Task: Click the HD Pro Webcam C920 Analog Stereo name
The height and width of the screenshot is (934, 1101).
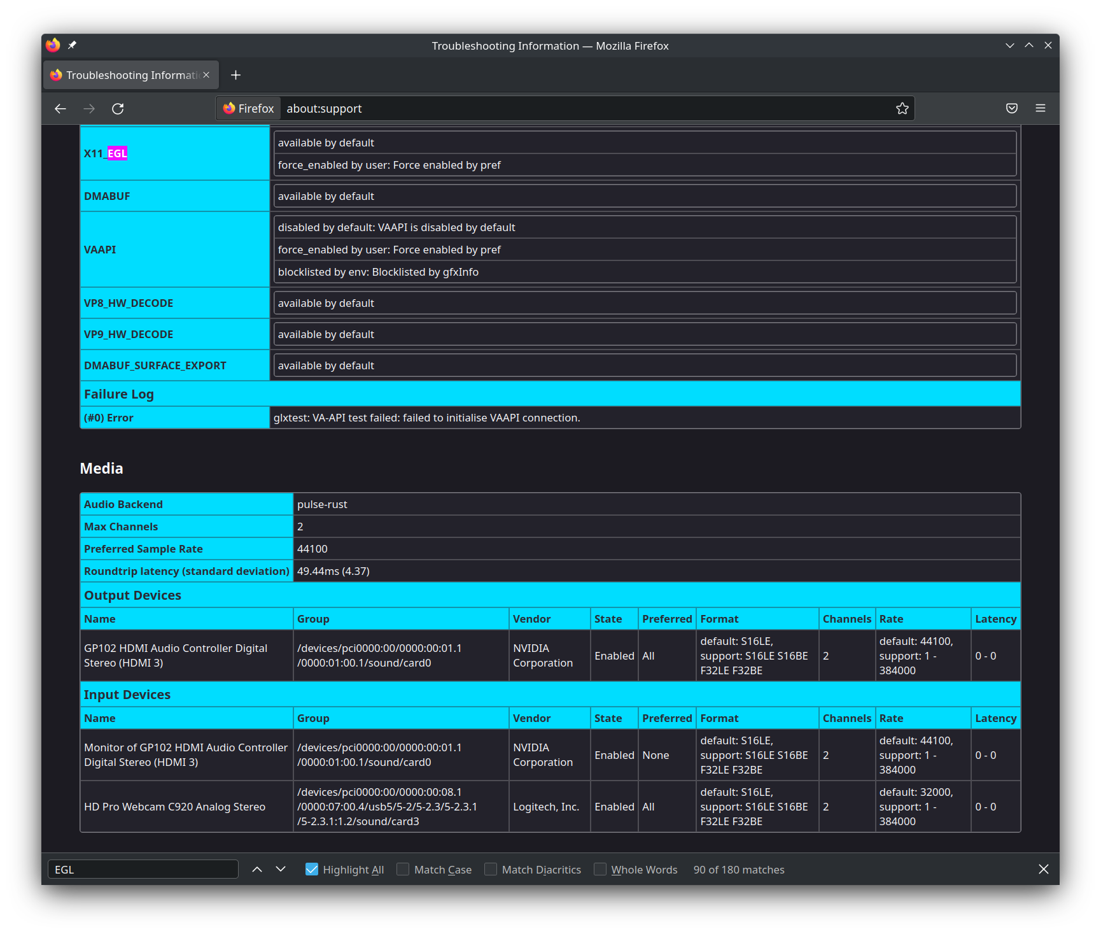Action: click(175, 807)
